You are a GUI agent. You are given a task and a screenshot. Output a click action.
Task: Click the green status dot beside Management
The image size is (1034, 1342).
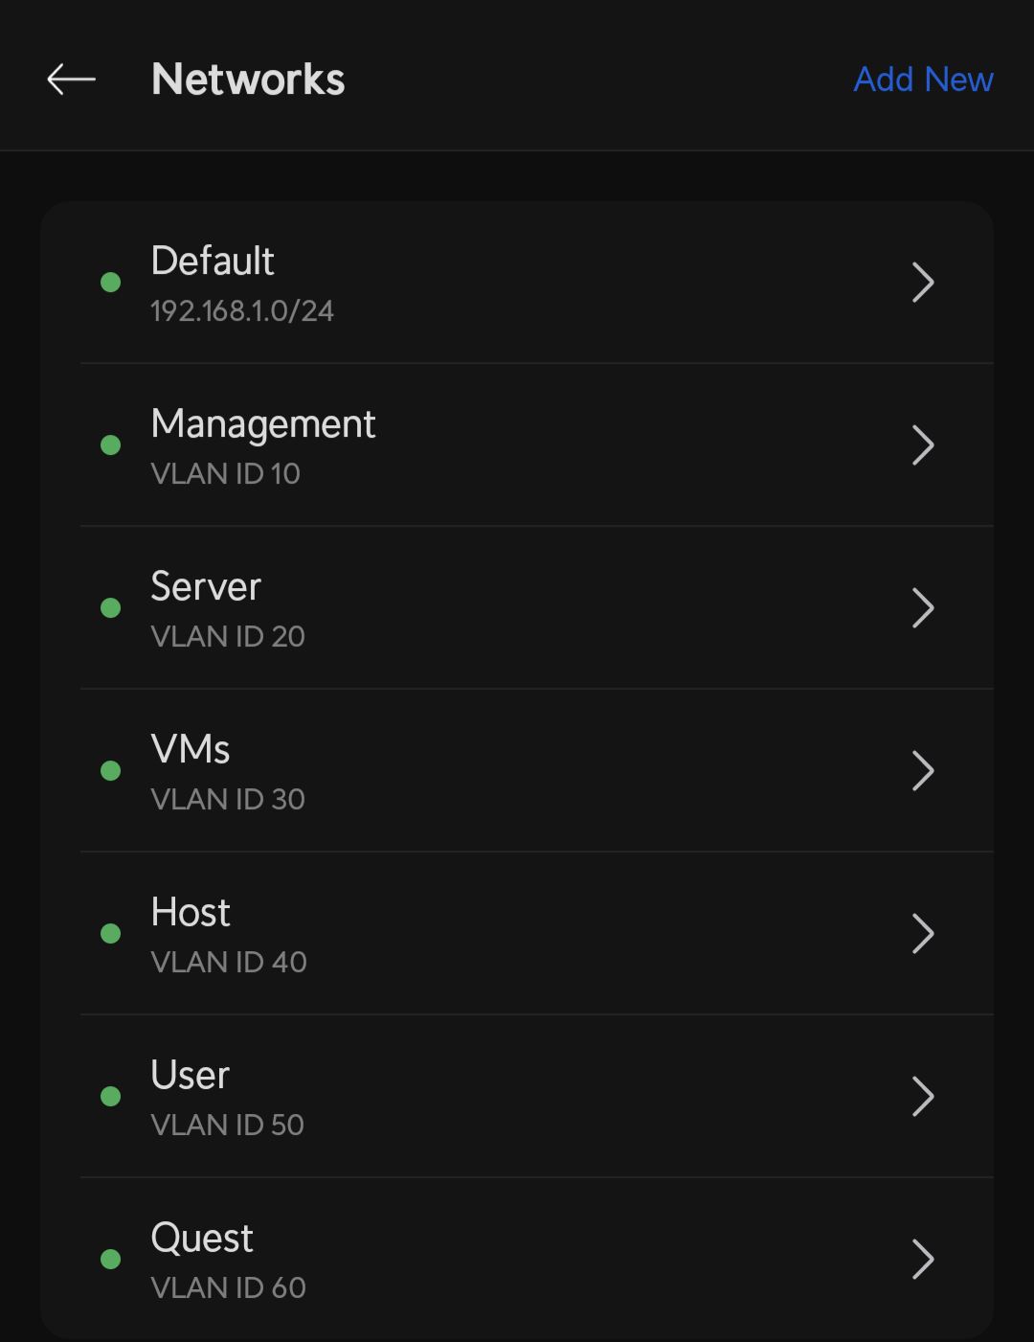click(x=111, y=445)
